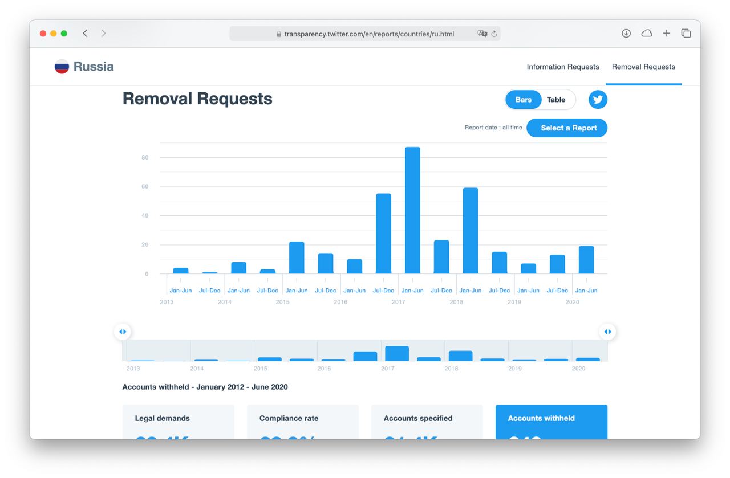Click 2017 bar in the overview mini chart
The image size is (730, 478).
coord(397,353)
